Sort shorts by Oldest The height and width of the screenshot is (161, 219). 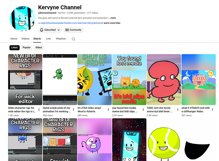[x=39, y=48]
